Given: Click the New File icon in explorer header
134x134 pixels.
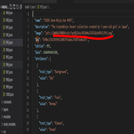Looking at the screenshot, I should [11, 7].
